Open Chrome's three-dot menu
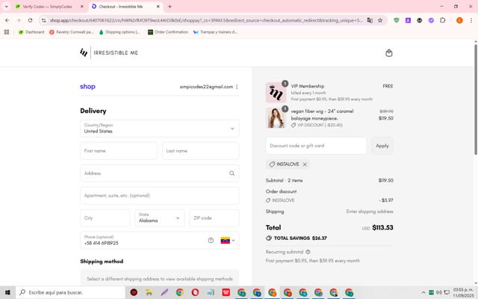The image size is (478, 299). pyautogui.click(x=471, y=20)
